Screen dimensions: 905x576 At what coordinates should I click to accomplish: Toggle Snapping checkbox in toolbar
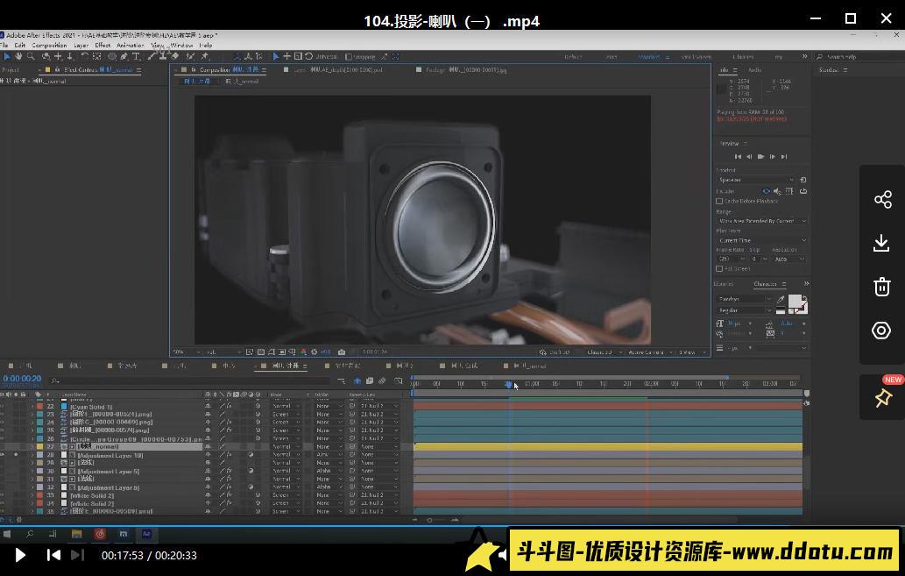tap(349, 57)
